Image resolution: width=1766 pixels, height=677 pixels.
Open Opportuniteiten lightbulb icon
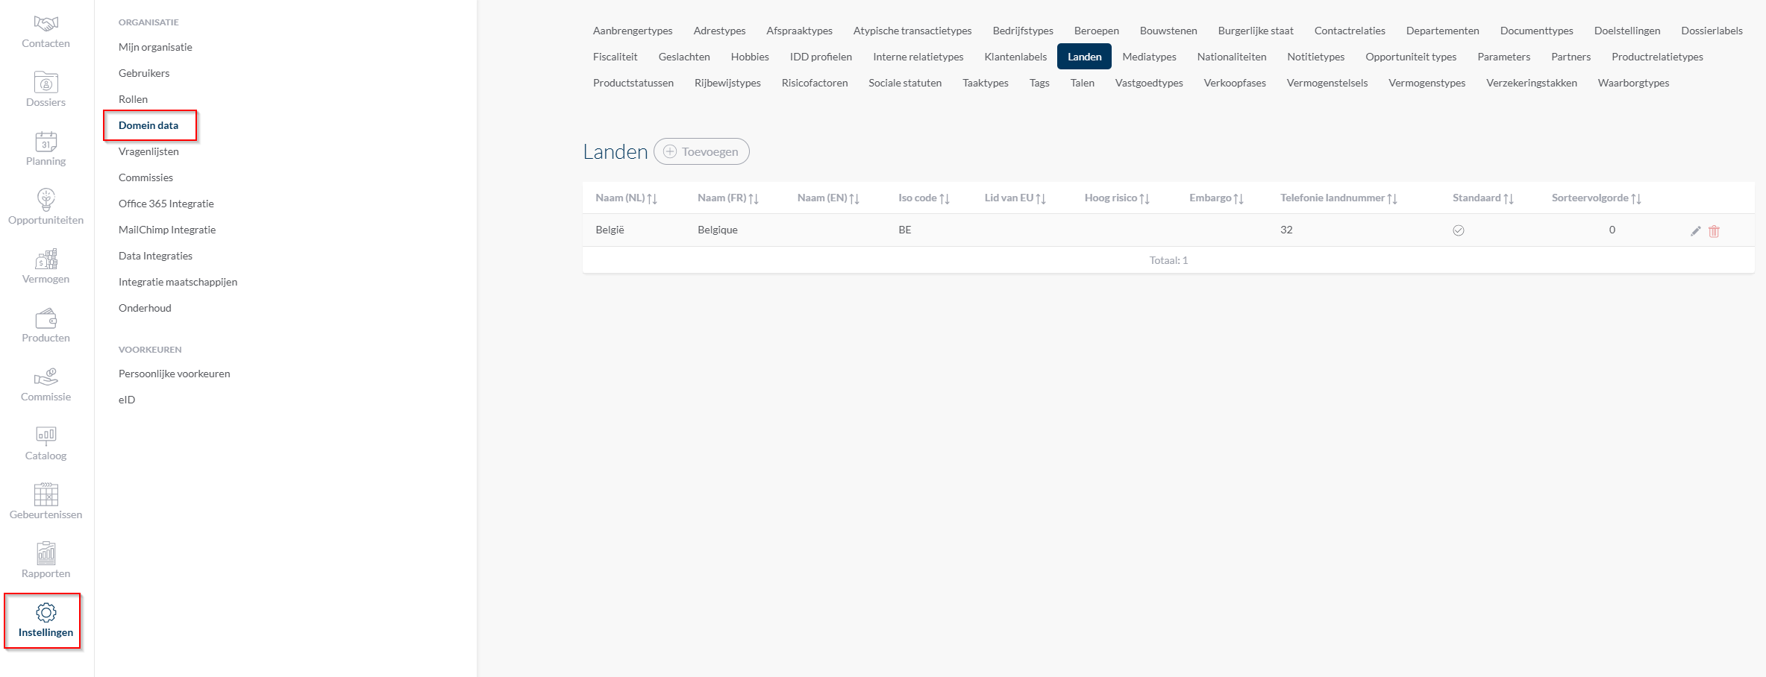[x=46, y=200]
